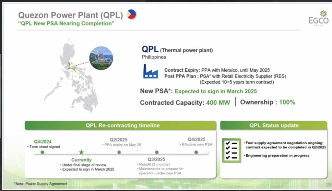
Task: Click the Quezon Power Plant (QPL) title
Action: pos(70,15)
